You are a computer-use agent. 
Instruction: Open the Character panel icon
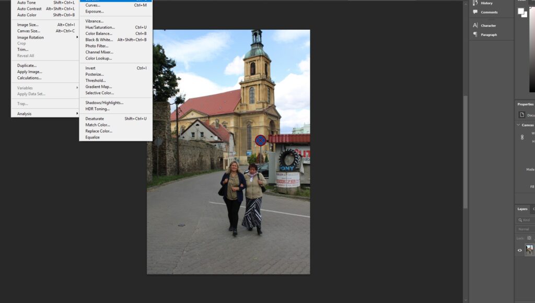coord(475,25)
